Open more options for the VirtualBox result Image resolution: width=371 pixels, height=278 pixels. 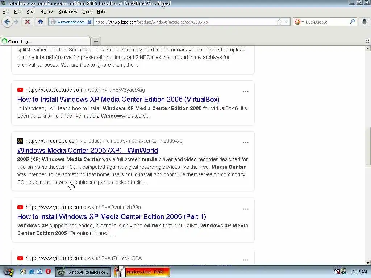point(246,92)
